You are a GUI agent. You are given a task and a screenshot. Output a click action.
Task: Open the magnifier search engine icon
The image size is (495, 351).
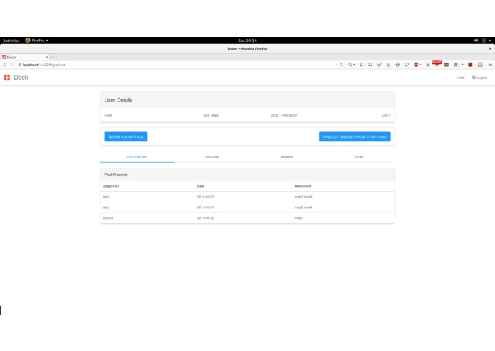pos(350,65)
